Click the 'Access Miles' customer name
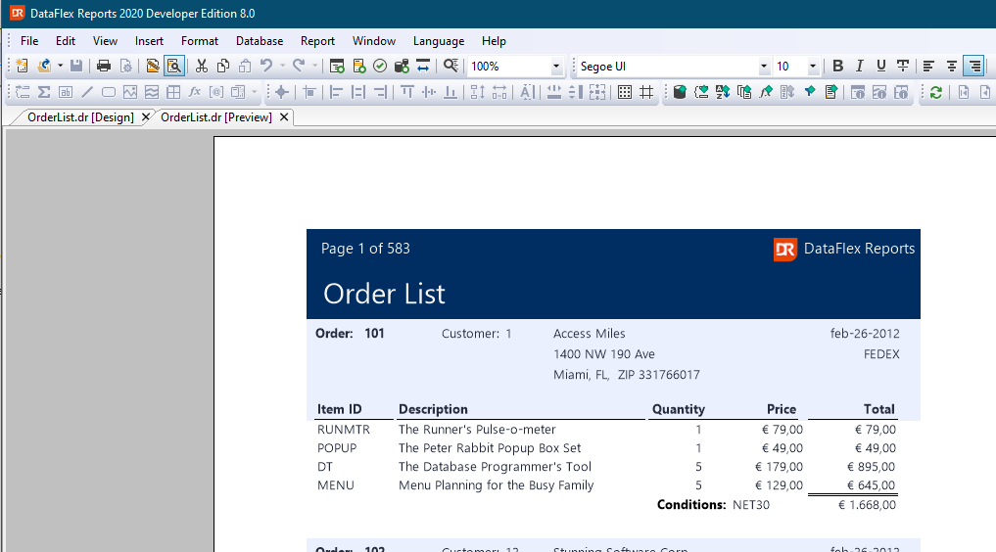 [x=589, y=334]
